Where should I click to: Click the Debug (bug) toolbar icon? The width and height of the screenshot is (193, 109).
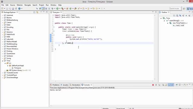tap(52, 8)
